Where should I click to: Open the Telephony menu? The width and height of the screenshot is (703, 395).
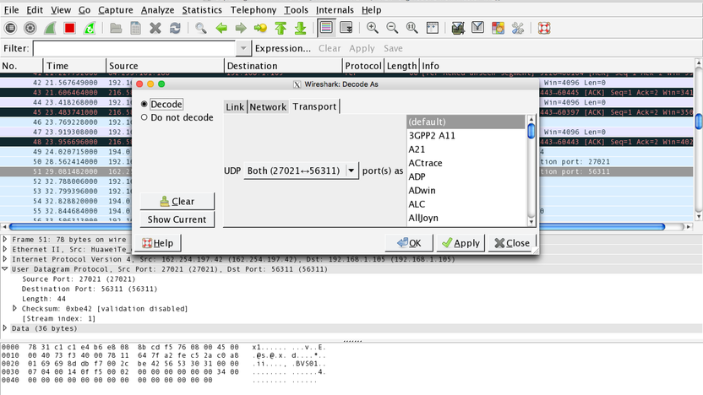tap(253, 10)
